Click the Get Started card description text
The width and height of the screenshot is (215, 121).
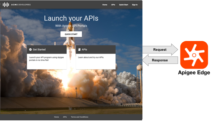[46, 59]
